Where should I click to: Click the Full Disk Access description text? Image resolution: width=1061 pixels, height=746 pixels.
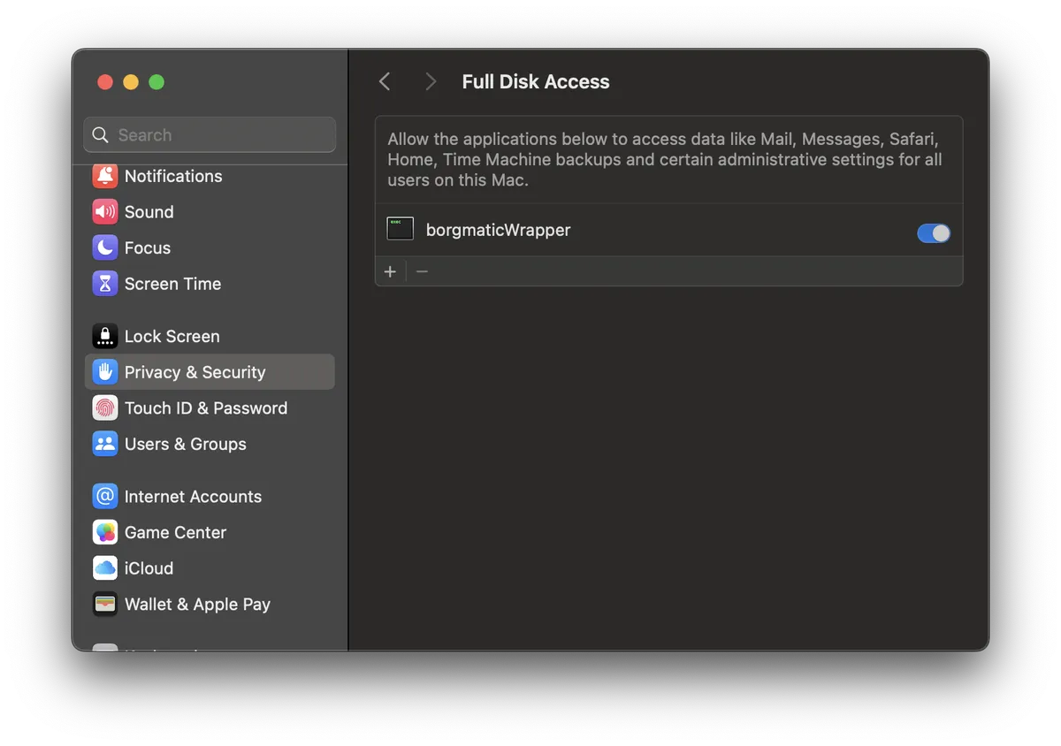(x=665, y=160)
